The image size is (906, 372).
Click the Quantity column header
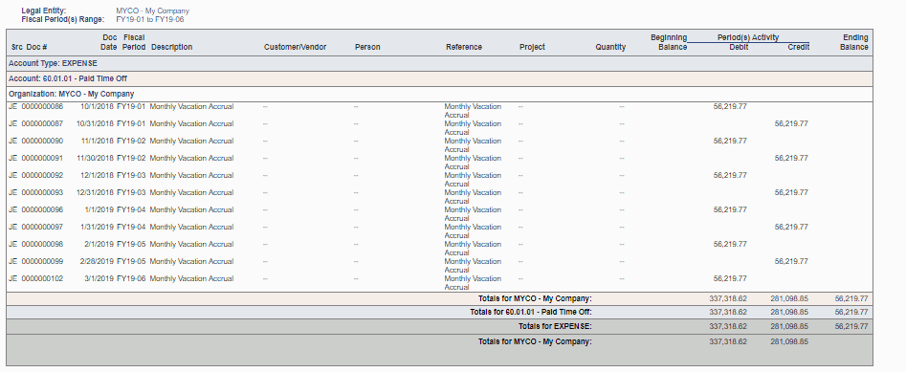tap(610, 48)
